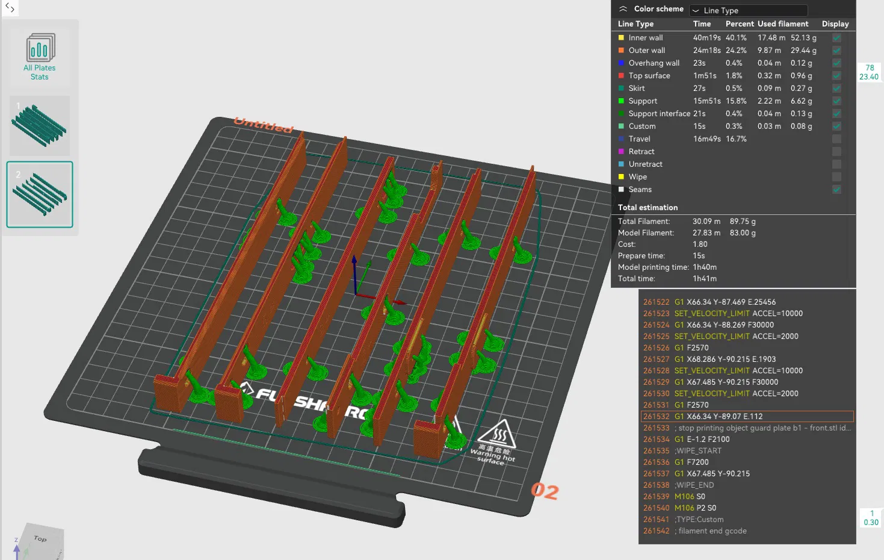884x560 pixels.
Task: Click the Custom row label
Action: [x=642, y=126]
